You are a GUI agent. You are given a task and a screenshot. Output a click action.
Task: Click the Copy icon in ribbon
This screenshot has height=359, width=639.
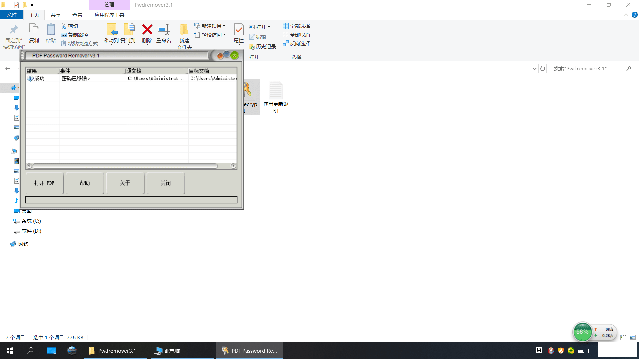(34, 30)
